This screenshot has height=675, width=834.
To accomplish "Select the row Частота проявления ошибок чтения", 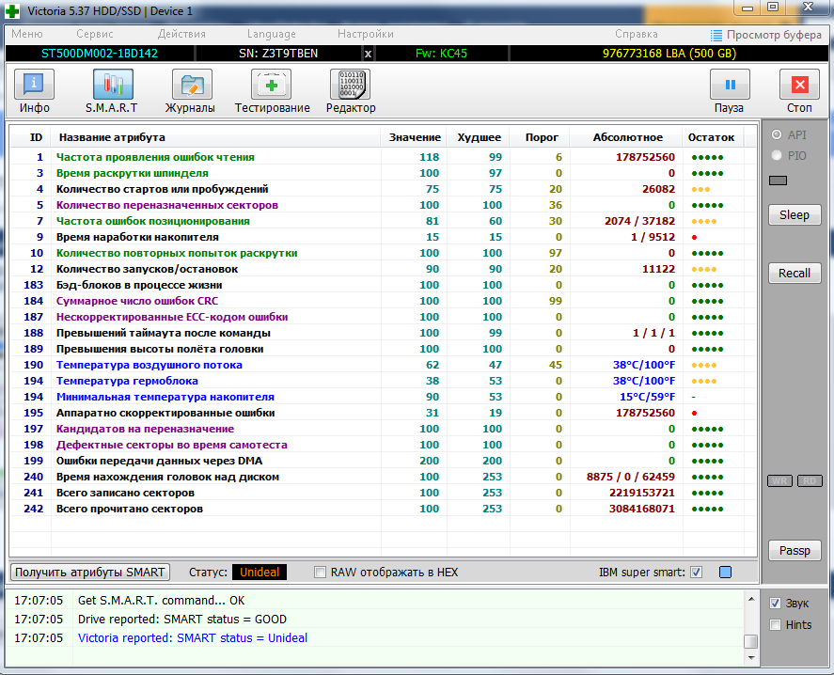I will point(383,157).
